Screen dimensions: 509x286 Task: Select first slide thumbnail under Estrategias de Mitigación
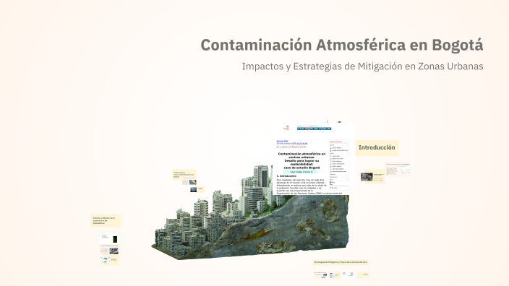pyautogui.click(x=320, y=275)
